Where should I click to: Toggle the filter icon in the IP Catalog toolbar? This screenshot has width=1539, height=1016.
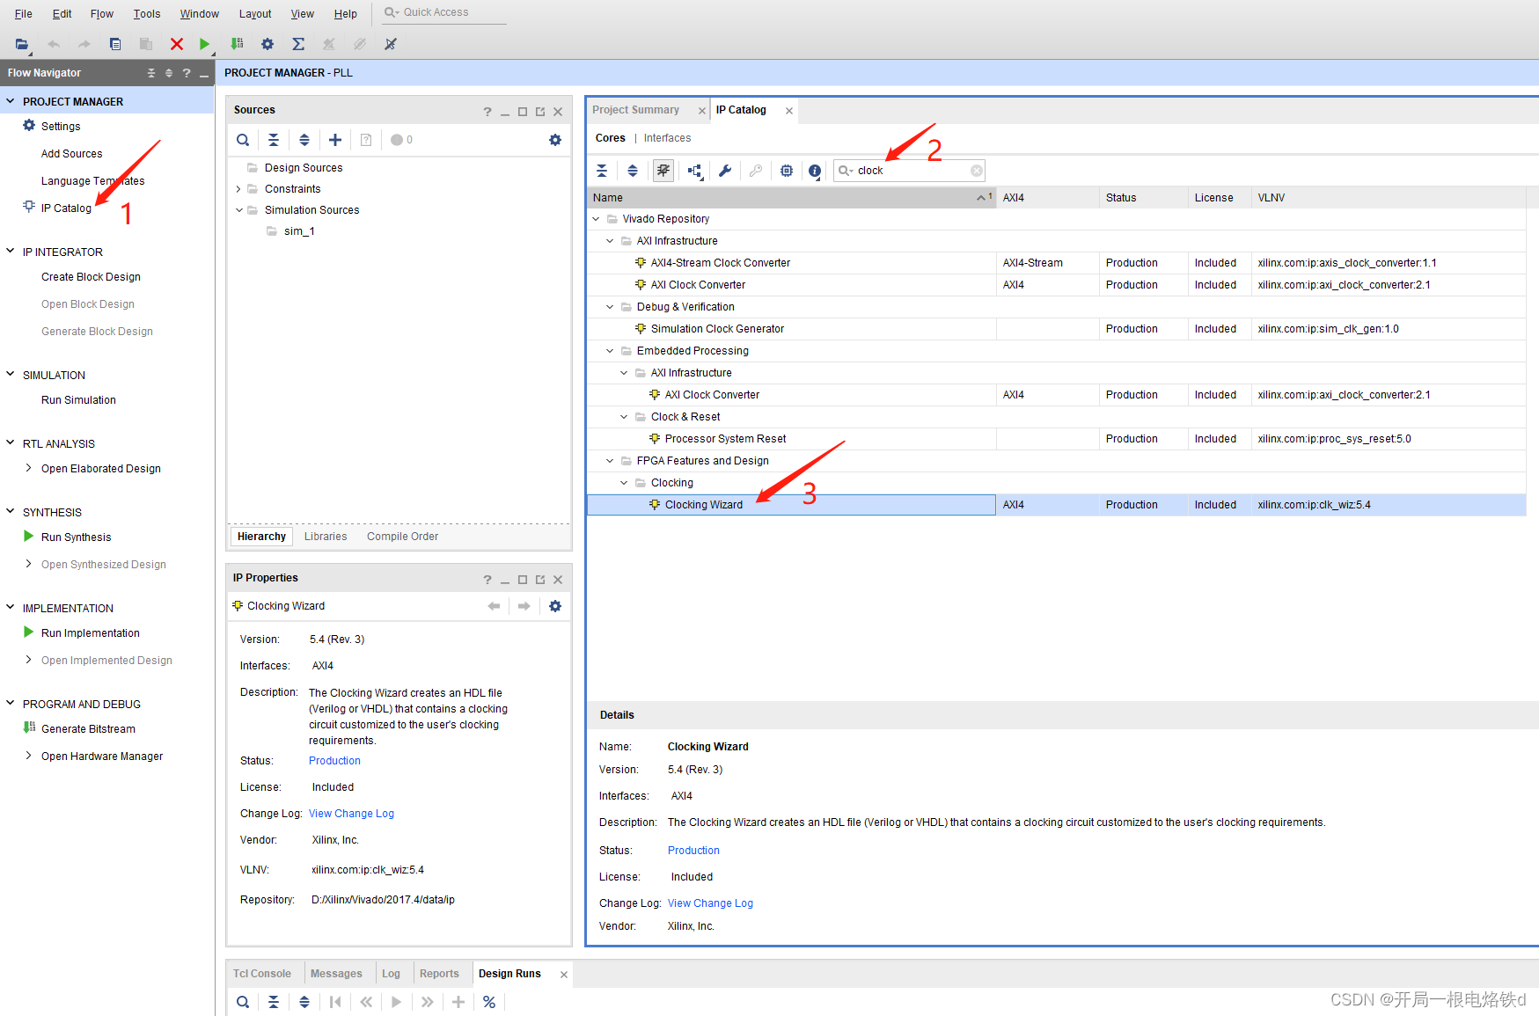[663, 171]
